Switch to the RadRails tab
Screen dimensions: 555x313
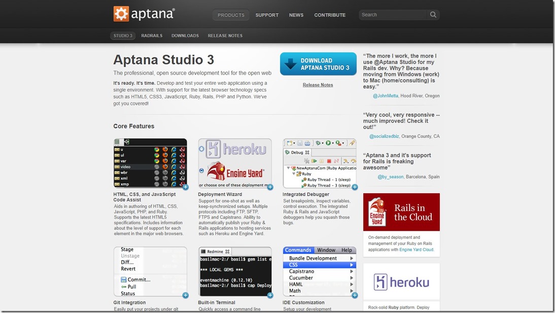pyautogui.click(x=152, y=36)
